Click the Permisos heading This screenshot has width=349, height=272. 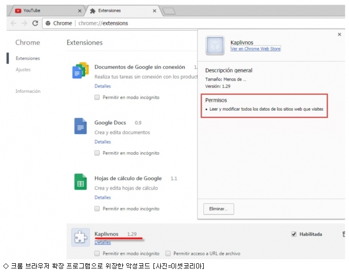216,100
